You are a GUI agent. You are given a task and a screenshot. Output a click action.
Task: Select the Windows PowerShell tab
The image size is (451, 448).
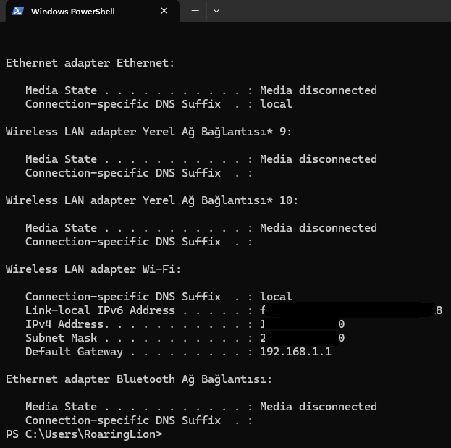pos(93,12)
